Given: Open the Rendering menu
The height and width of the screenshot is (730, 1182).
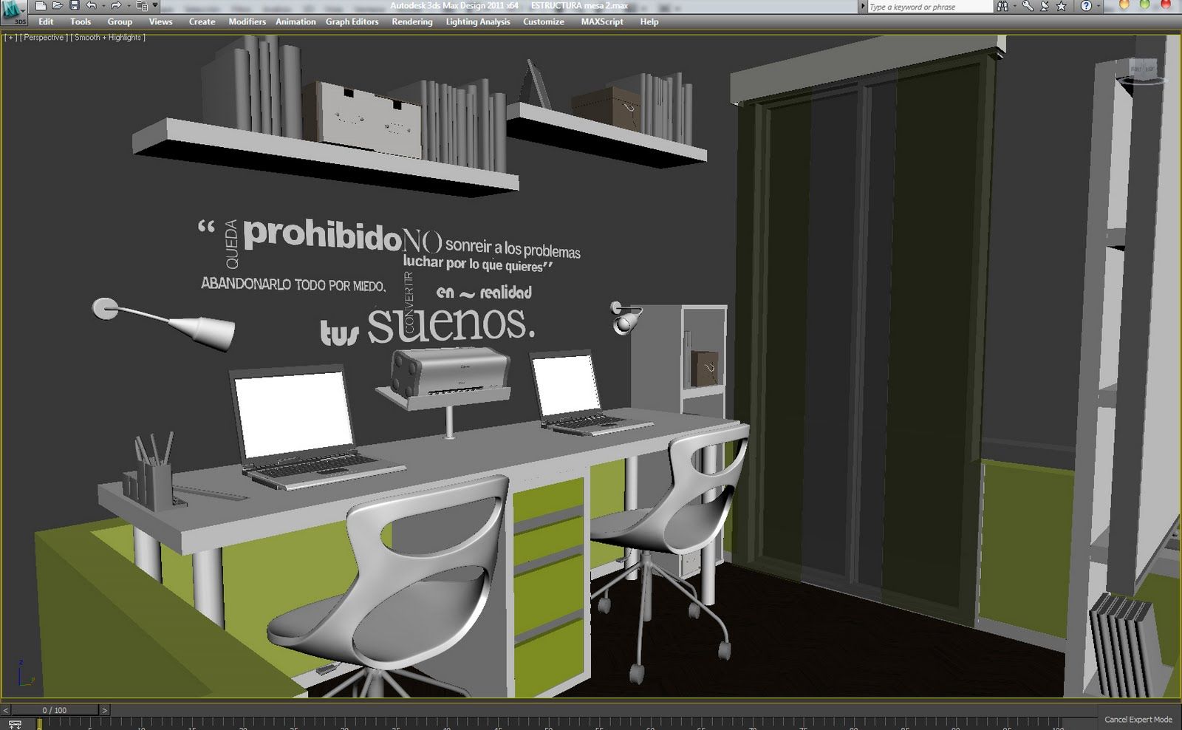Looking at the screenshot, I should click(x=411, y=21).
